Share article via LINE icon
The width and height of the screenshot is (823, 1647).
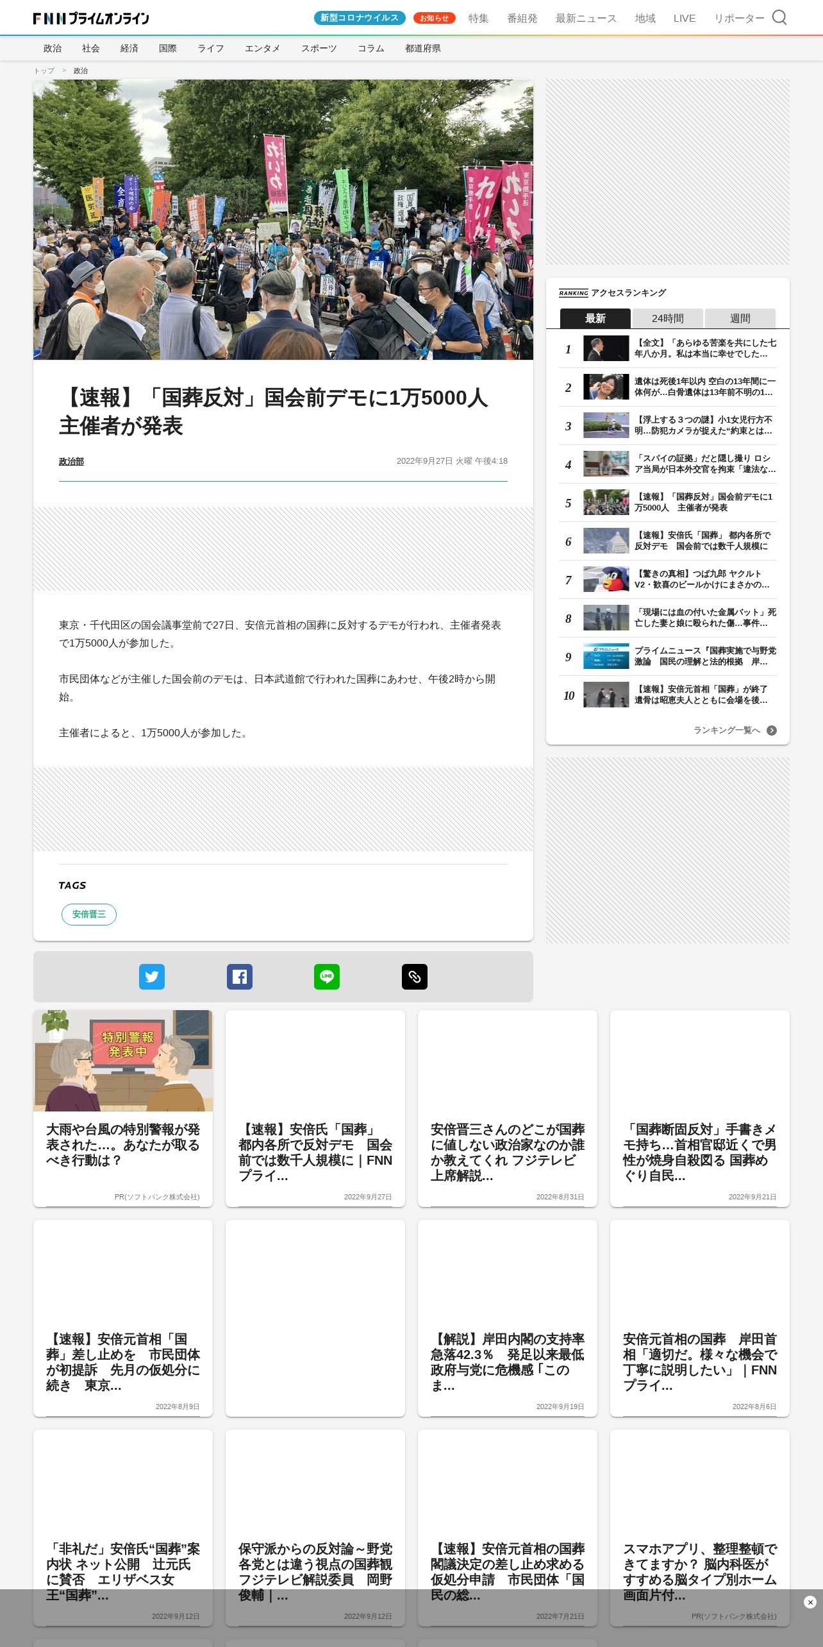327,977
